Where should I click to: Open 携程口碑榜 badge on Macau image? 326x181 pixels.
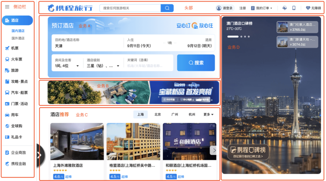pos(248,152)
